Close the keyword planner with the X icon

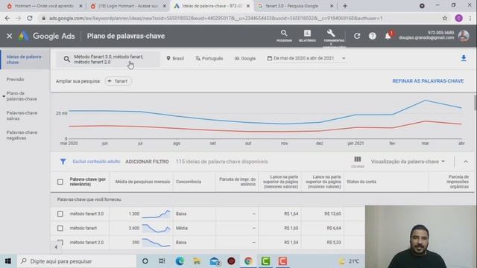[10, 36]
